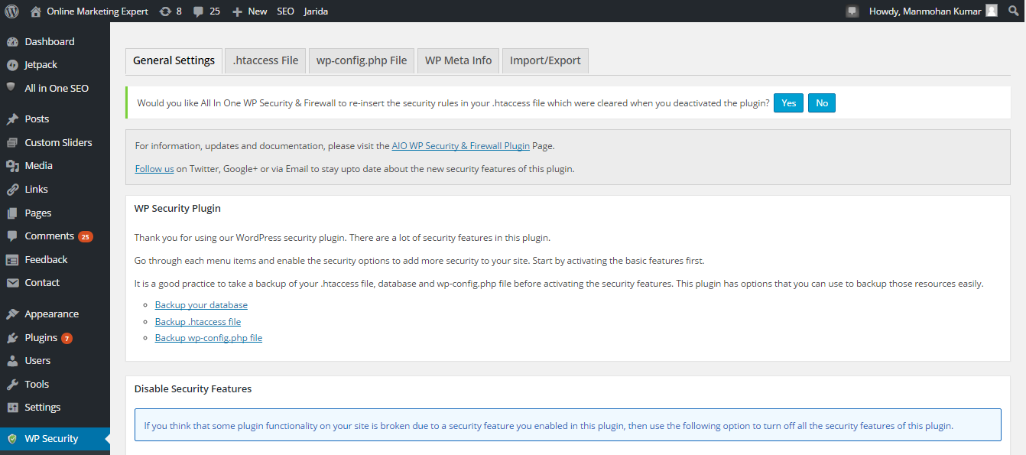
Task: Click the user avatar for Manmohan Kumar
Action: pos(992,11)
